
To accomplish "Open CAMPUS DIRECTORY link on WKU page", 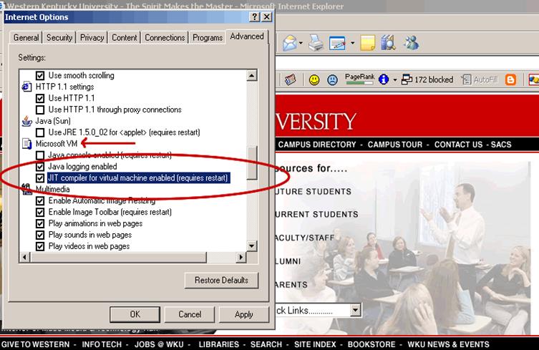I will click(x=317, y=145).
